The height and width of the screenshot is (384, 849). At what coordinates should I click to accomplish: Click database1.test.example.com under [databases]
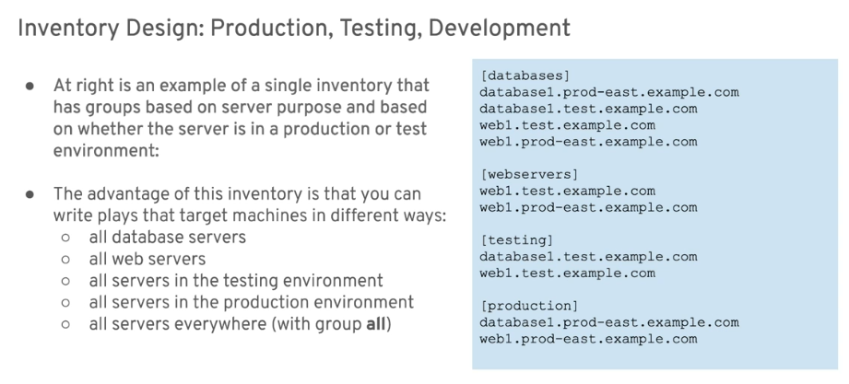[588, 109]
